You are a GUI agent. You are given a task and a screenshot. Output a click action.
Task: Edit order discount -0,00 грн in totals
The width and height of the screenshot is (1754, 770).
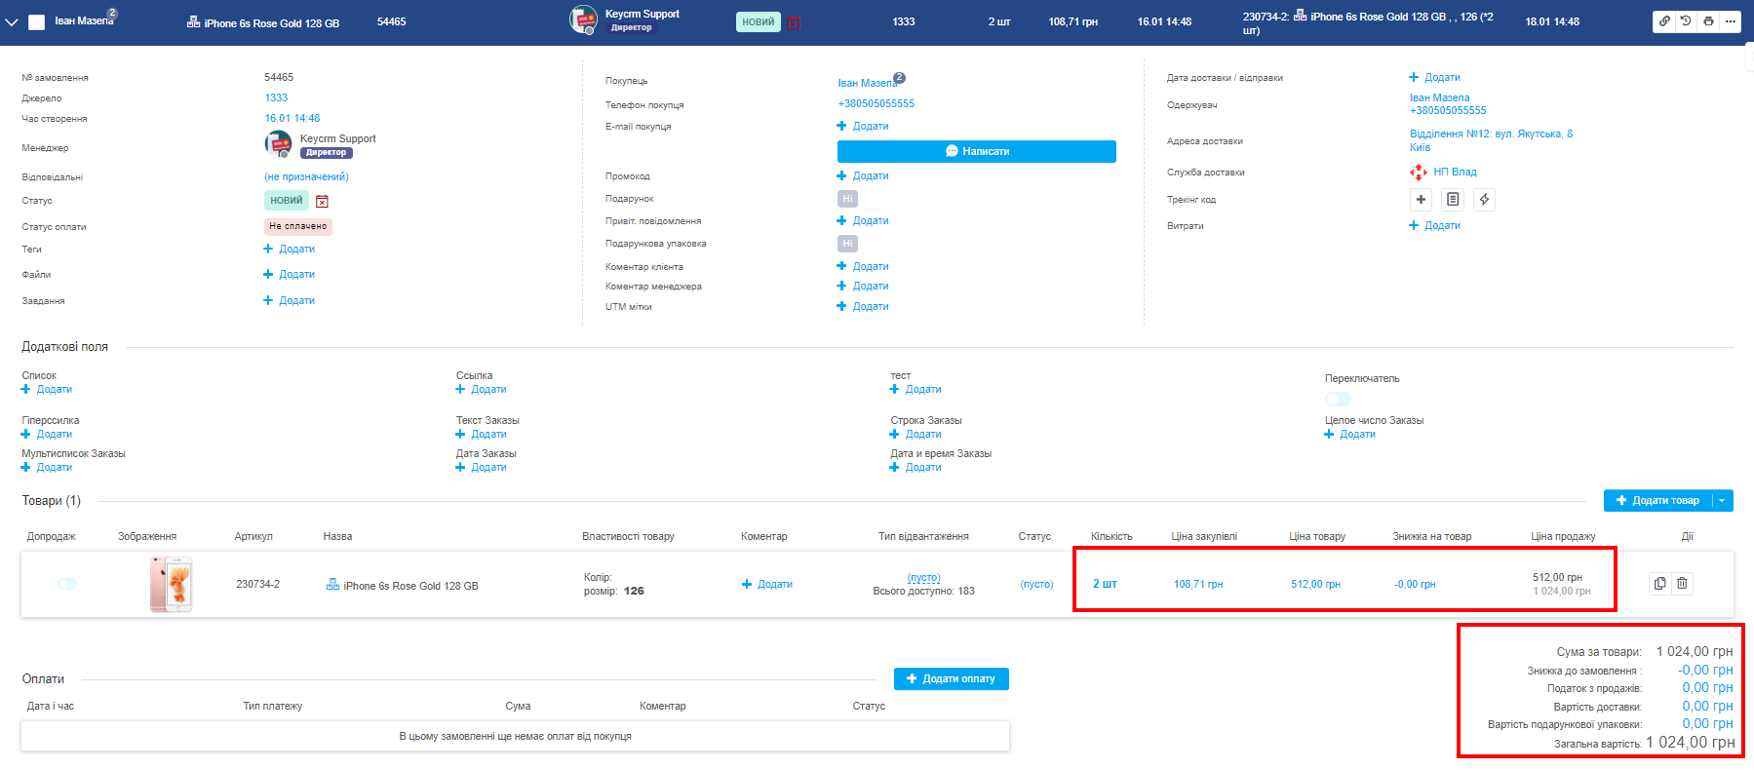[1705, 670]
